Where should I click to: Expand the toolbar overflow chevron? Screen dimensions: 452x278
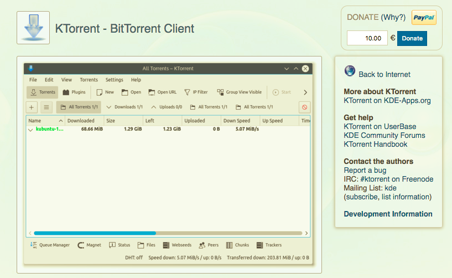(x=305, y=92)
